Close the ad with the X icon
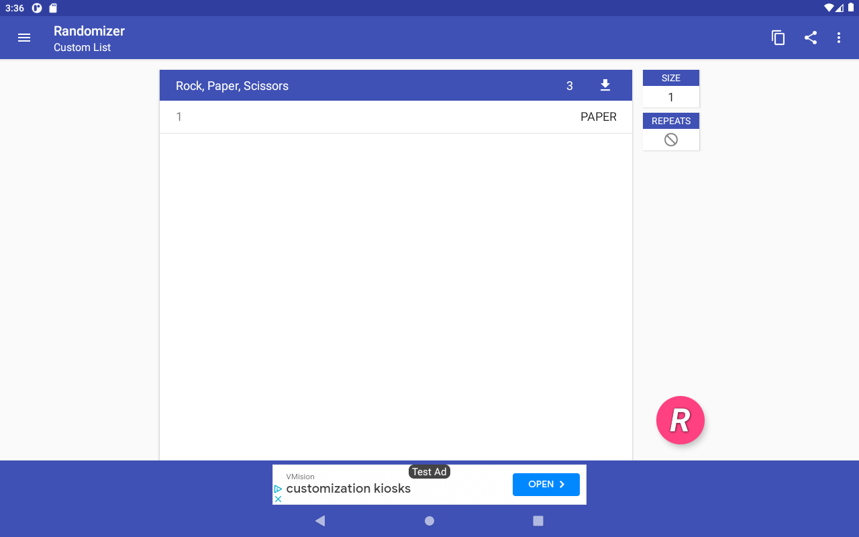Viewport: 859px width, 537px height. tap(278, 499)
